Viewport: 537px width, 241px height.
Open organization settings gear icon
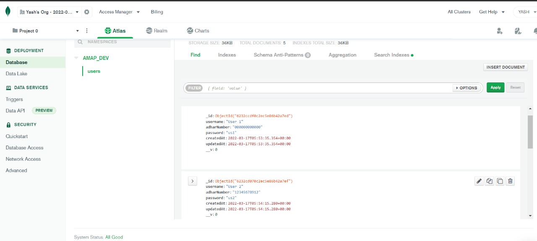[87, 12]
